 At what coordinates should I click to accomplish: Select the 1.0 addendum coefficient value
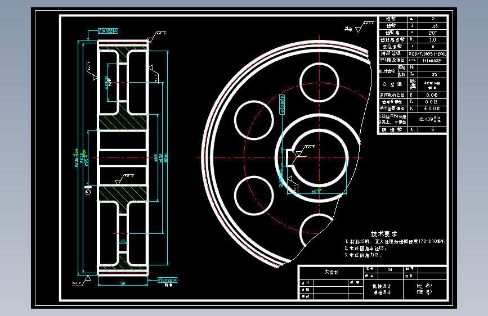[433, 39]
